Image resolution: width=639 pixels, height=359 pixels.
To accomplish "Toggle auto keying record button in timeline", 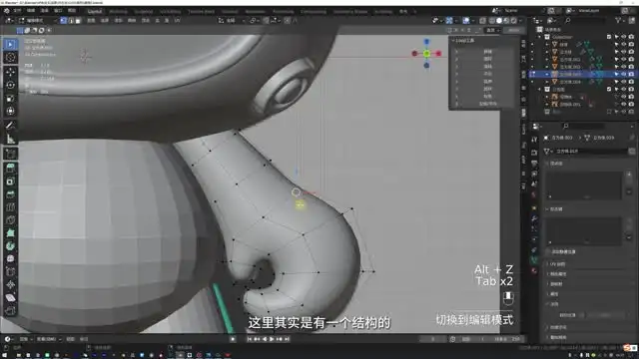I will 233,339.
